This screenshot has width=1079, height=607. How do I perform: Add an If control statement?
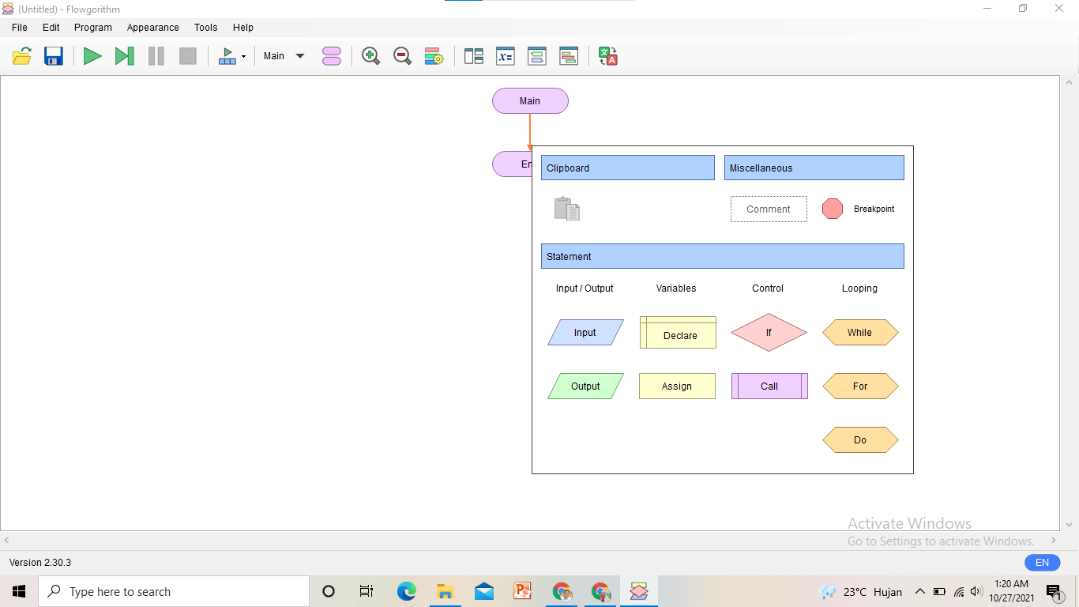tap(768, 332)
